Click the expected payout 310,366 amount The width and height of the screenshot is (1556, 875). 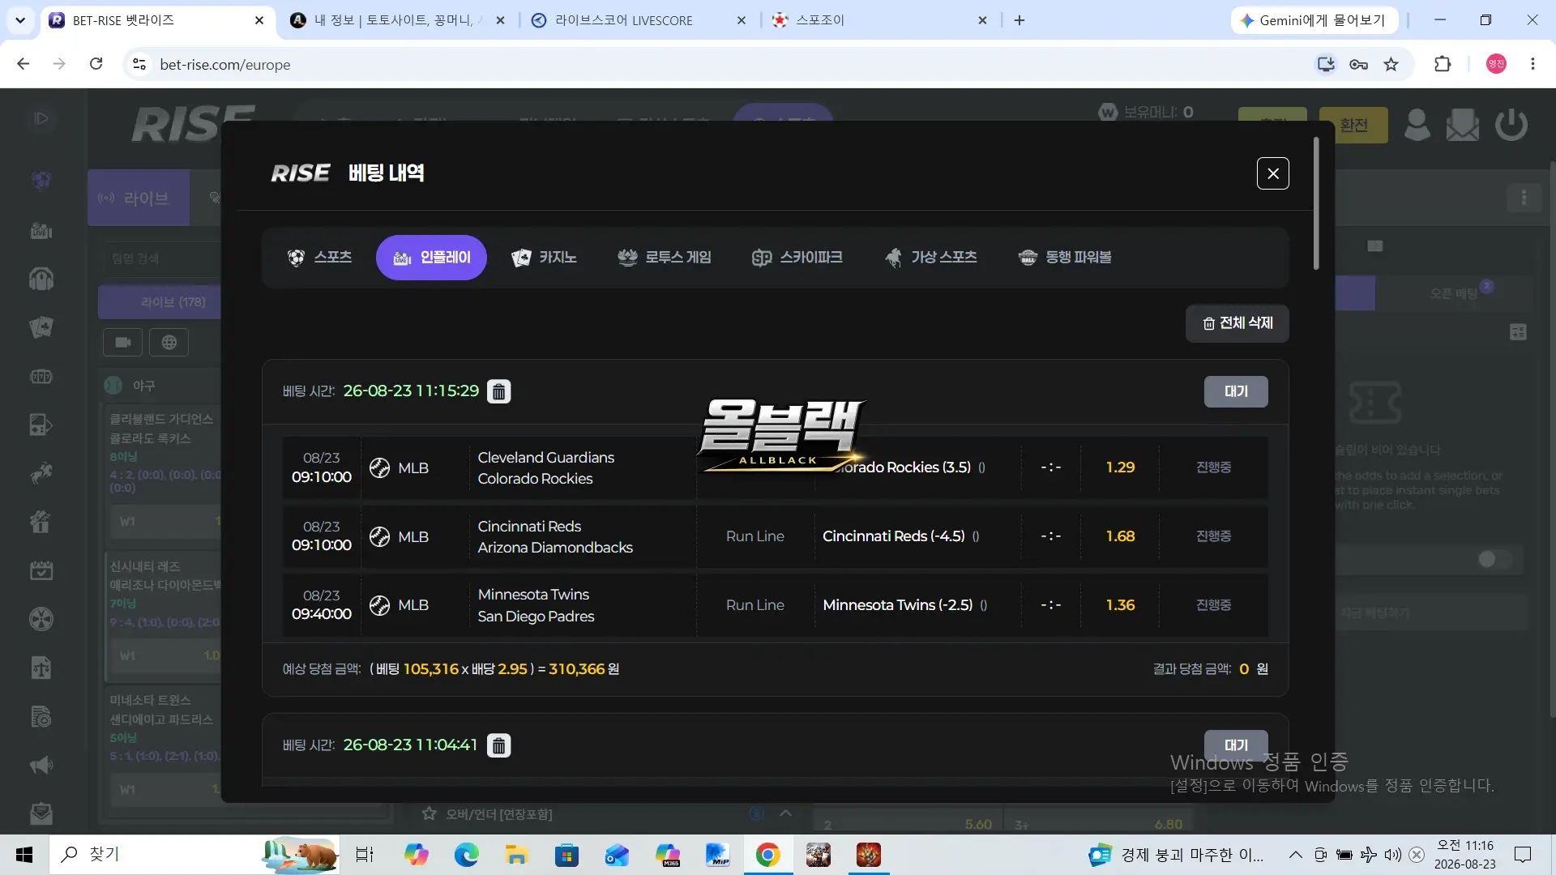pyautogui.click(x=577, y=669)
